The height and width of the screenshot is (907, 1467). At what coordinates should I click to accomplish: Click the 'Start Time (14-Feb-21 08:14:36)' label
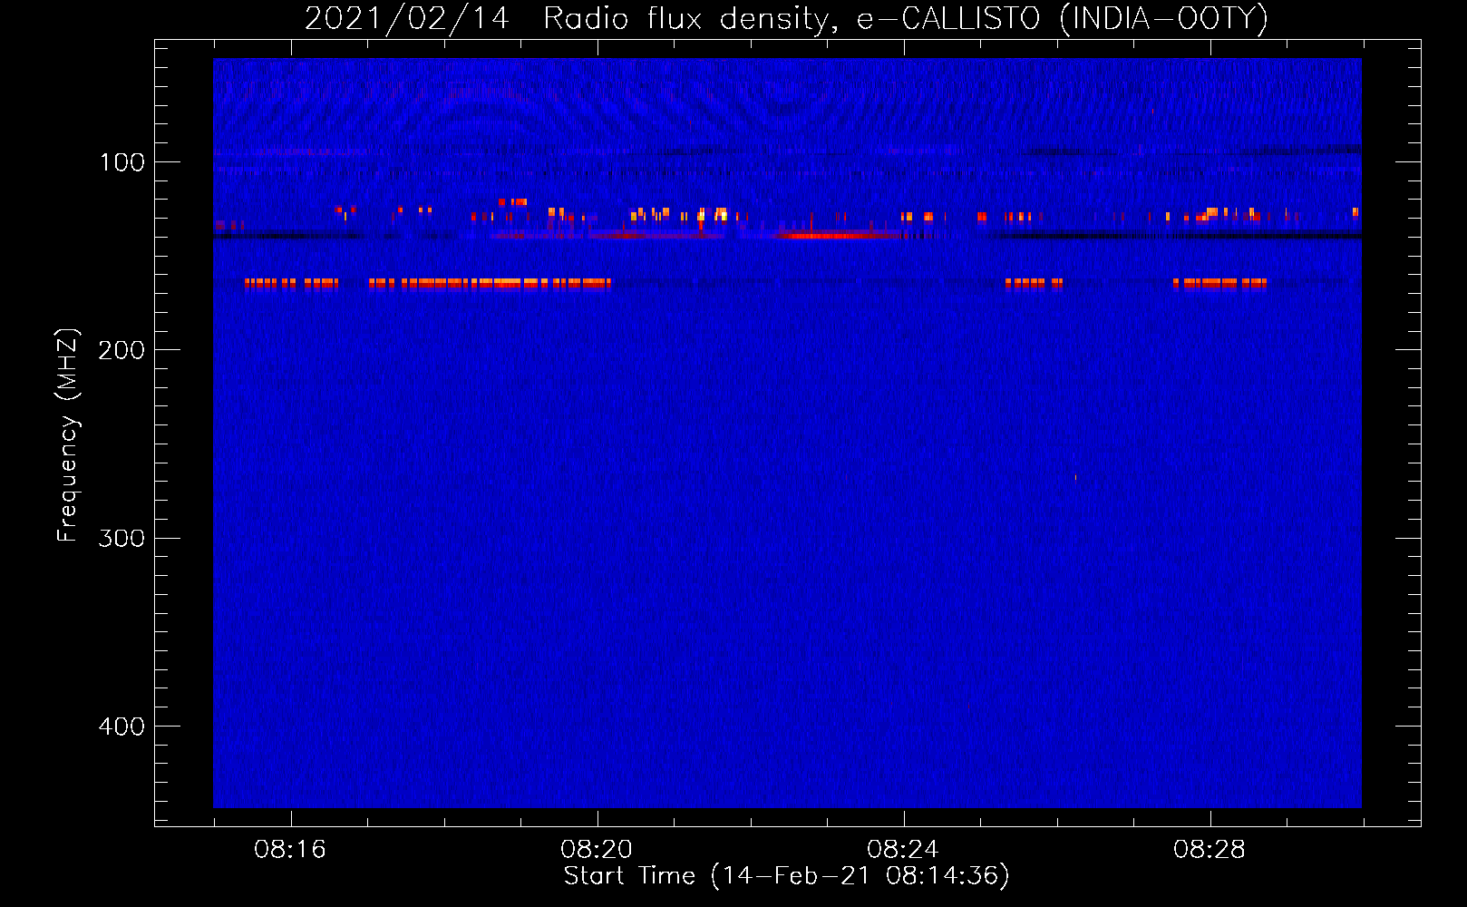(786, 876)
